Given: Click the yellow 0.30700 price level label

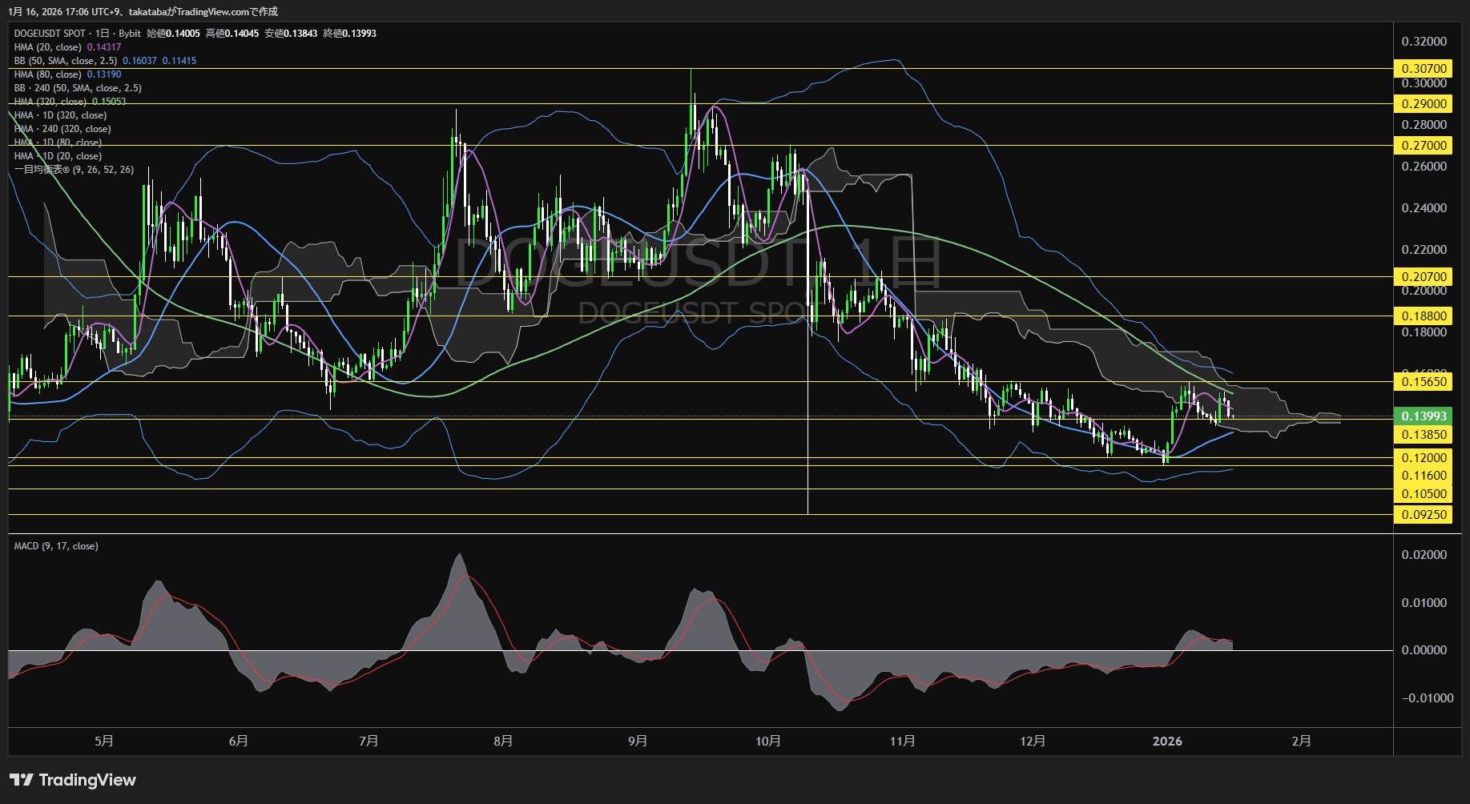Looking at the screenshot, I should pyautogui.click(x=1424, y=69).
